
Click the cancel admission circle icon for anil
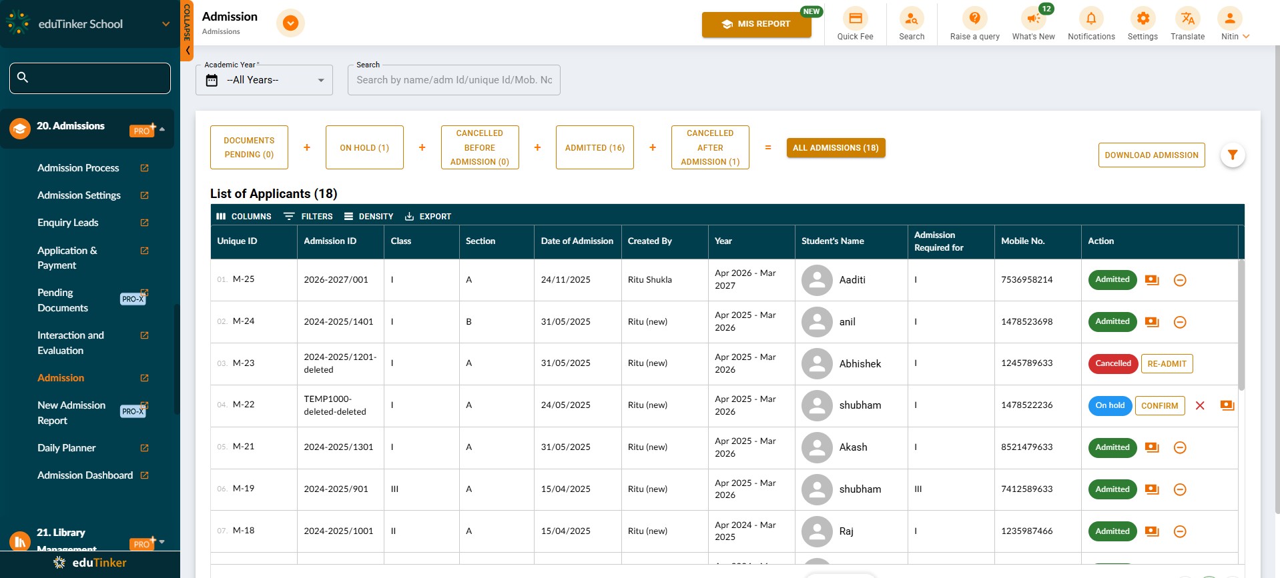1179,322
